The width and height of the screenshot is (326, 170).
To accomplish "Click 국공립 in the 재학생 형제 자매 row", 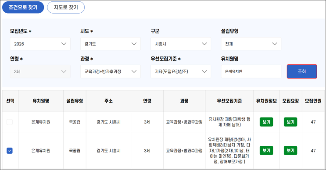I will click(75, 122).
